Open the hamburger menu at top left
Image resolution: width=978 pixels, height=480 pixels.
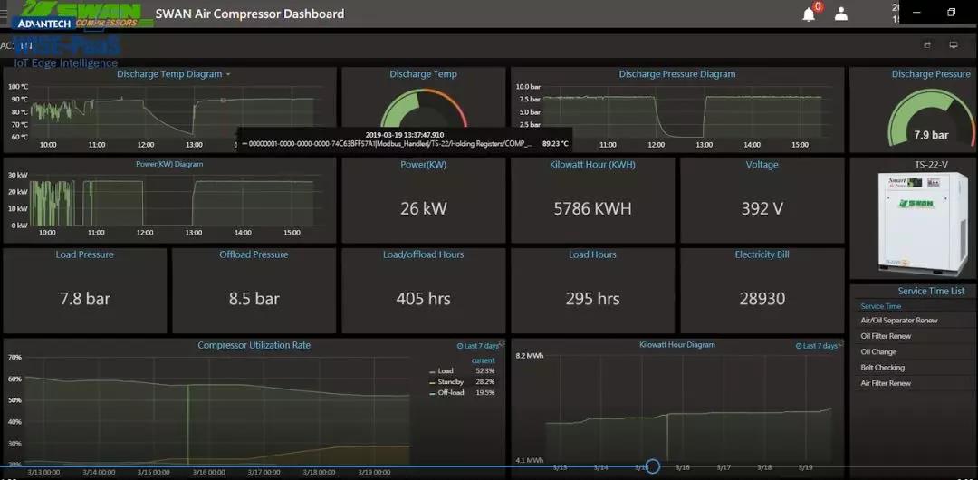pyautogui.click(x=4, y=14)
